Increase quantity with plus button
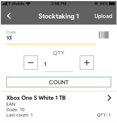The height and width of the screenshot is (123, 117). [x=87, y=62]
